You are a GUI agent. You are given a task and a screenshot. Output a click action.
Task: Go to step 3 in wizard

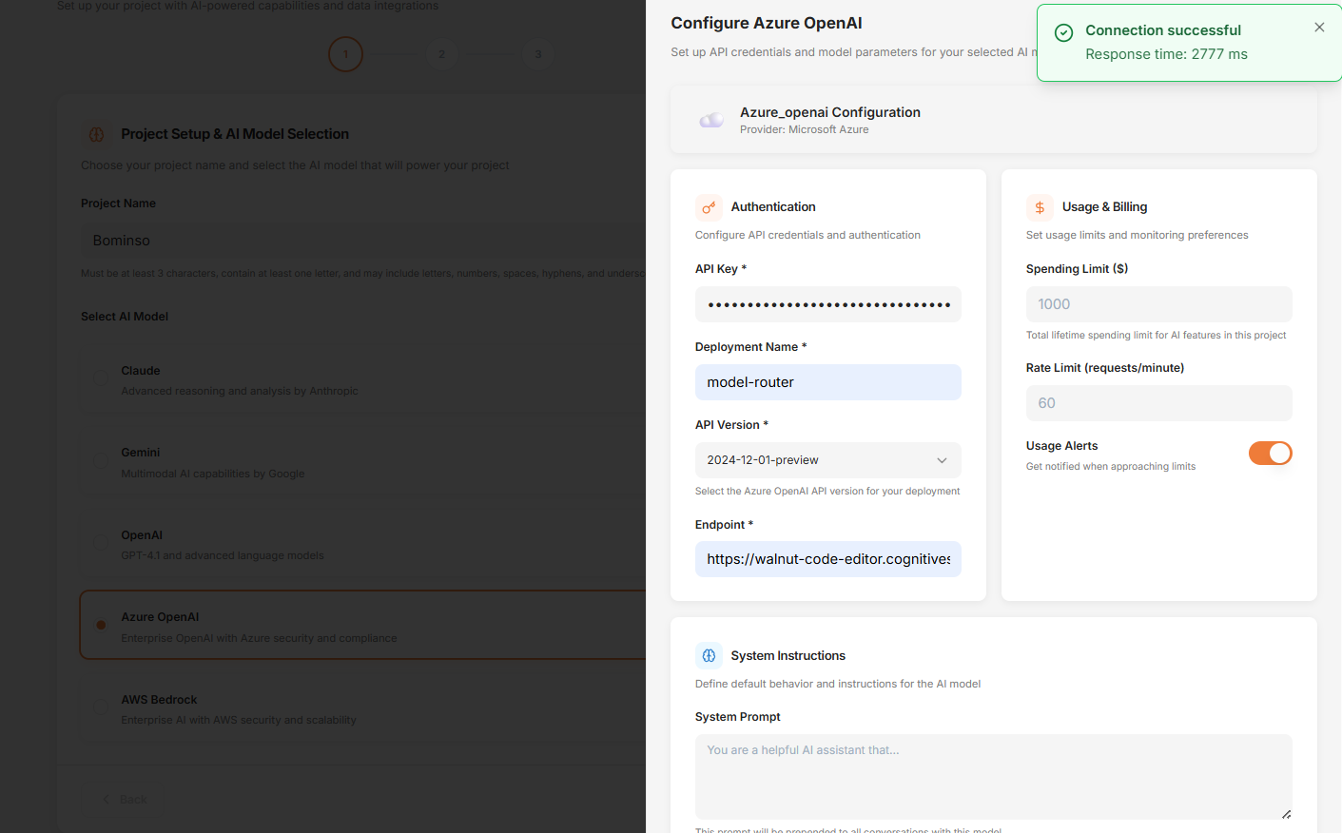click(538, 54)
